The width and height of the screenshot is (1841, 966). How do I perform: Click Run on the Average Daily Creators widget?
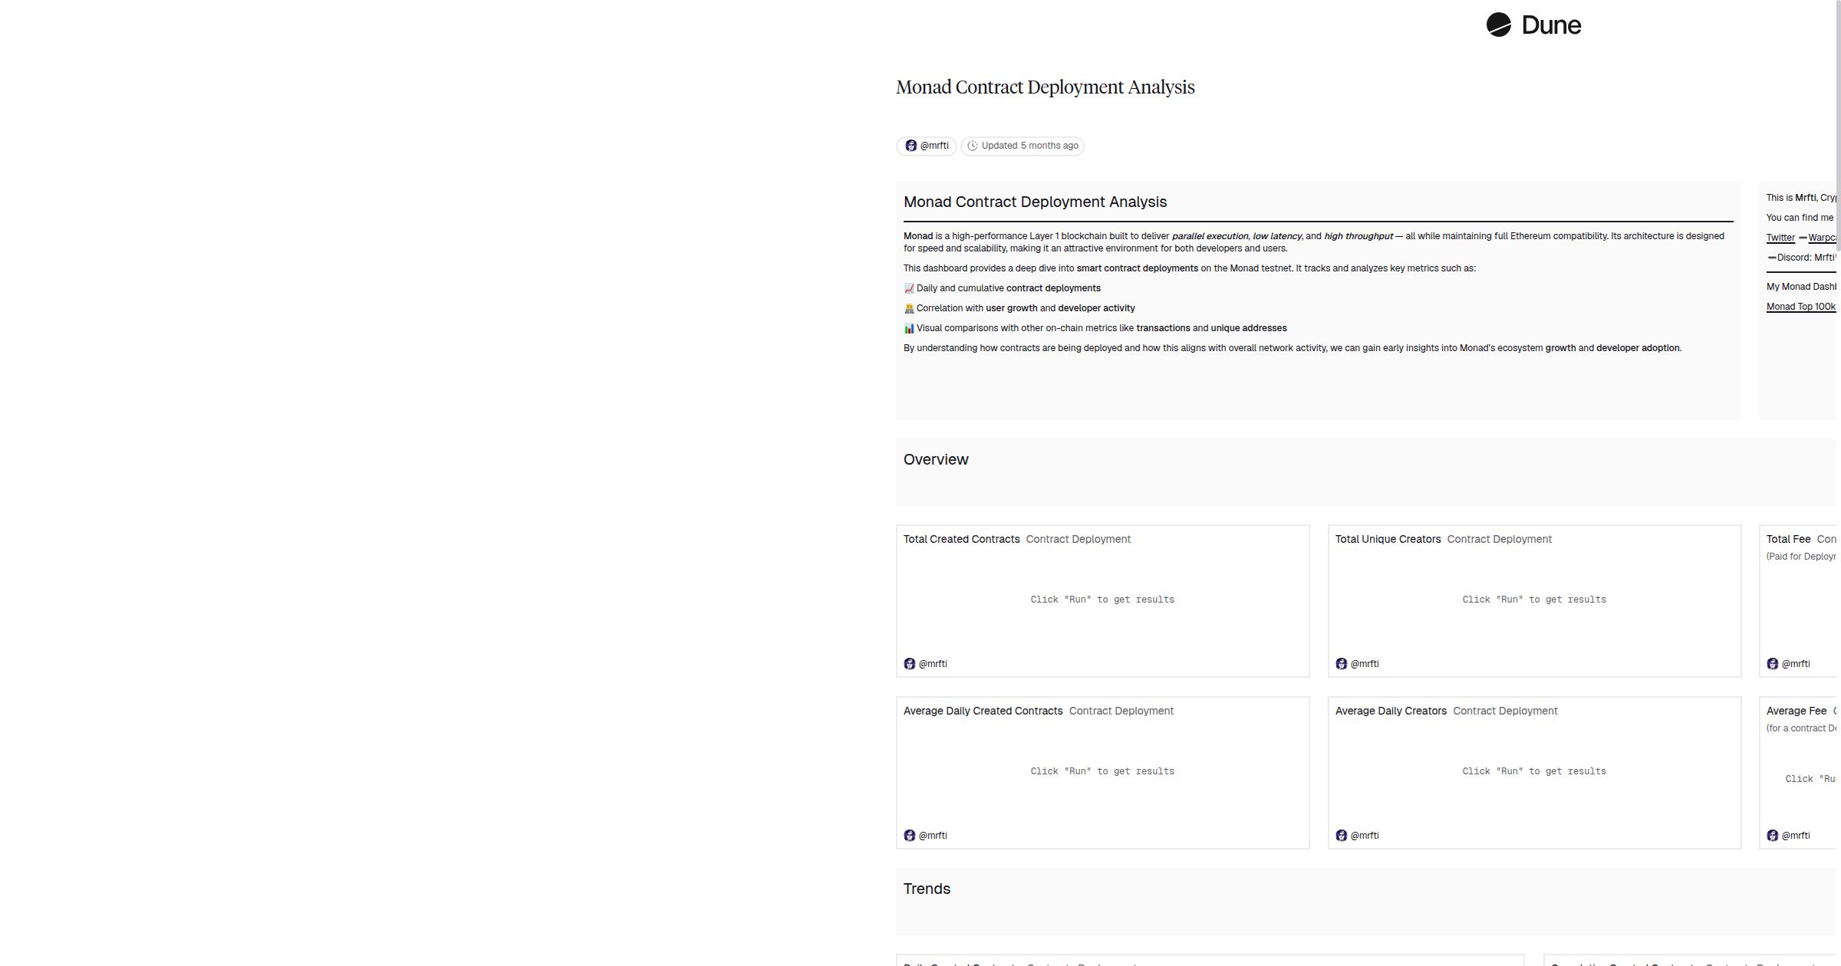(x=1533, y=770)
